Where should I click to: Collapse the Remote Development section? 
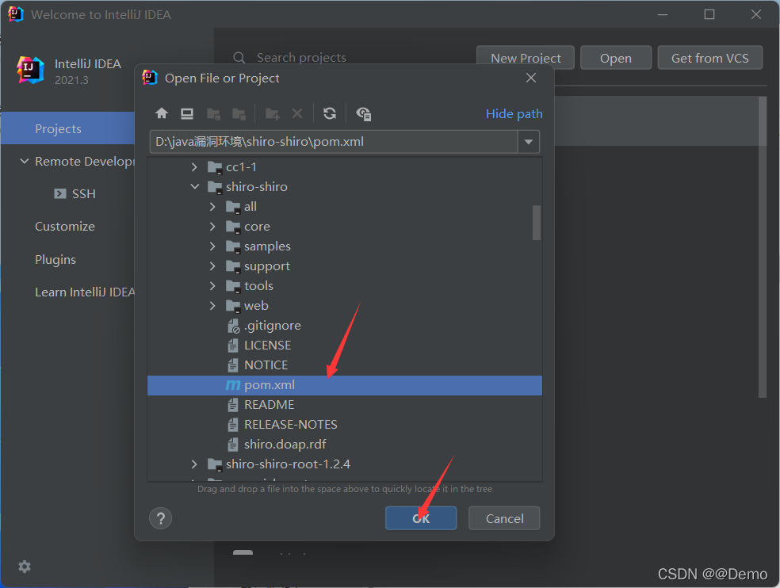pyautogui.click(x=25, y=161)
